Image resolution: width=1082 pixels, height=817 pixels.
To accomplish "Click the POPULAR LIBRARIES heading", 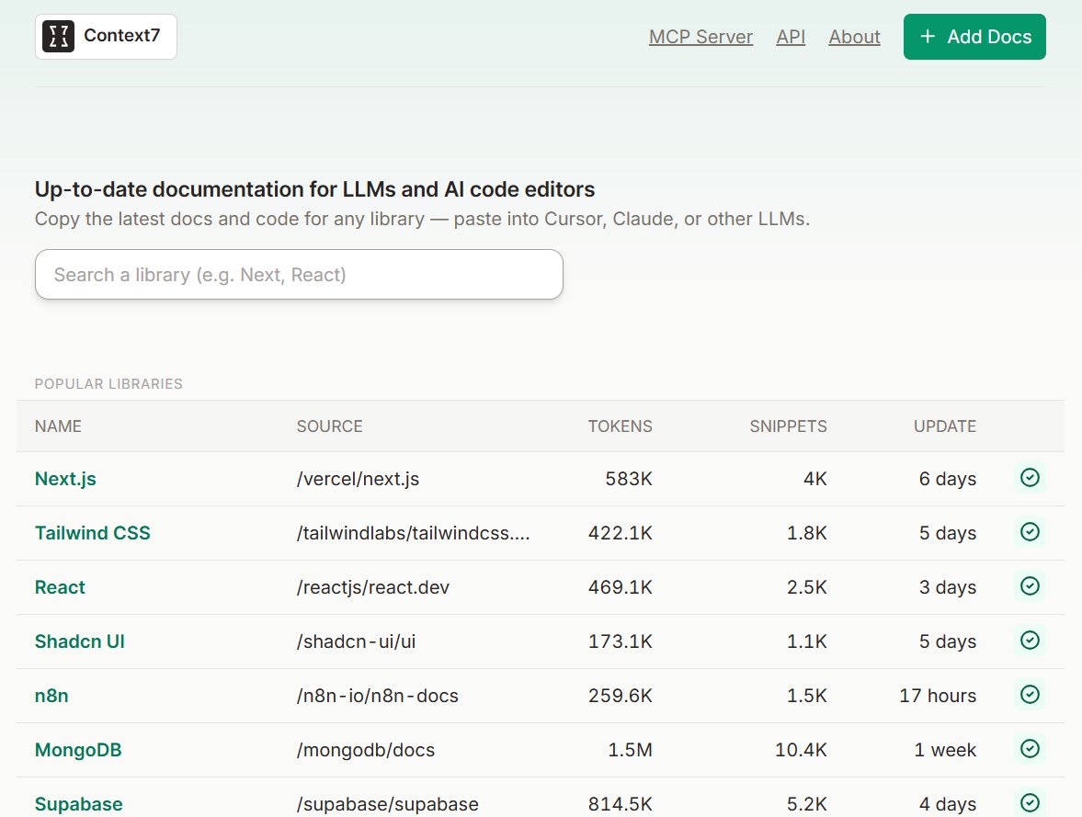I will 108,383.
